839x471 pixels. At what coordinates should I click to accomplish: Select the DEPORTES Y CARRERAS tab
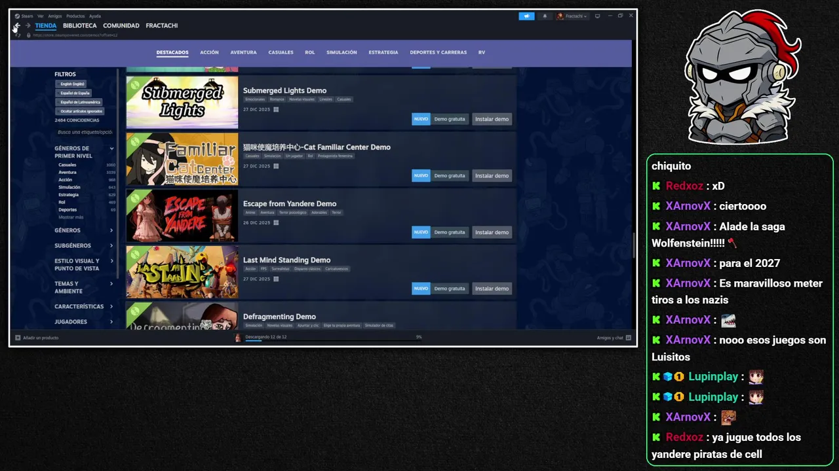click(439, 52)
